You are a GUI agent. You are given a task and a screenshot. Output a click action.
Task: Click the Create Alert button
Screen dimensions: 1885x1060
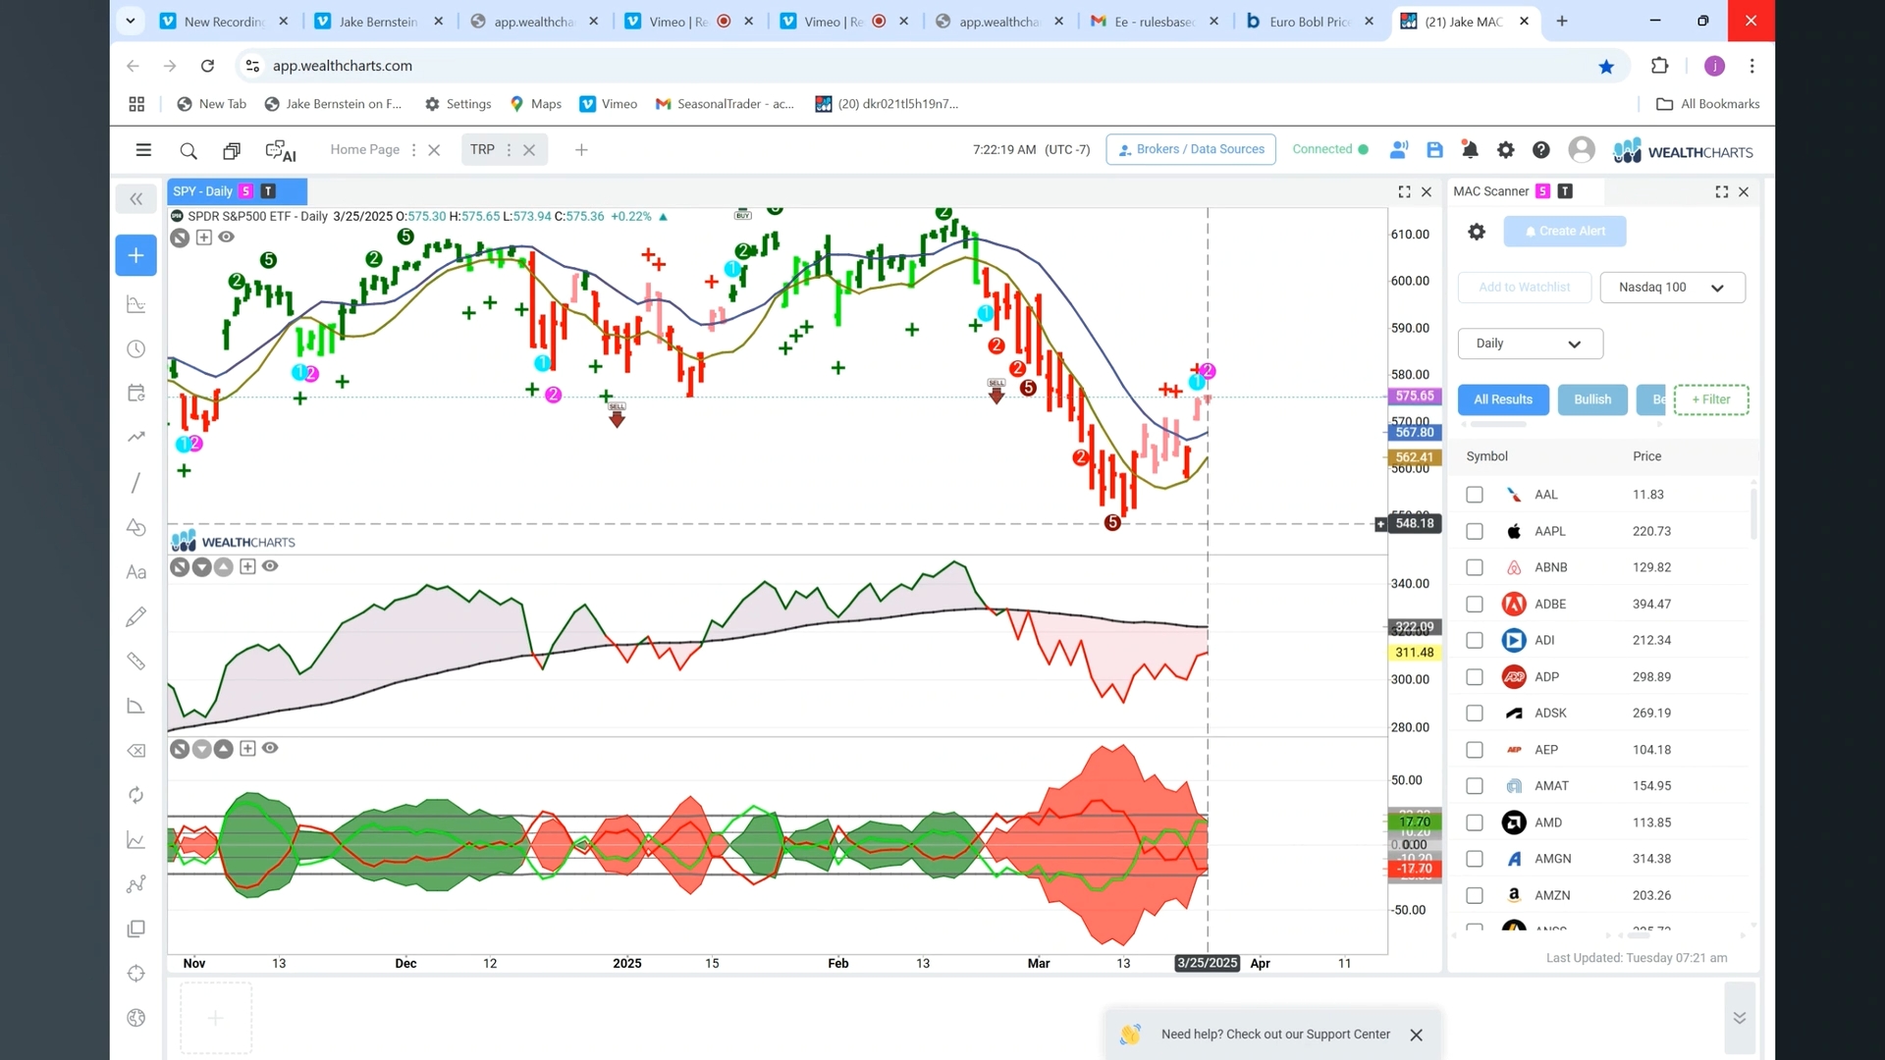pos(1565,232)
